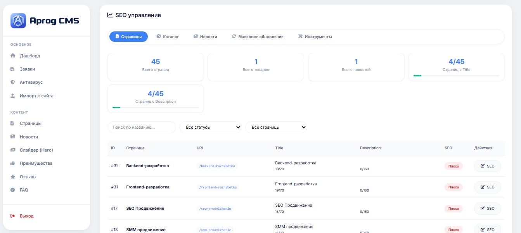Click the newspaper icon beside sidebar Новости
Viewport: 521px width, 233px height.
coord(13,137)
